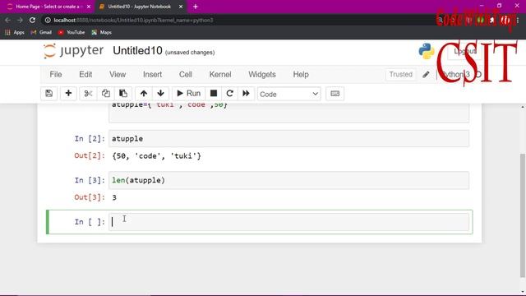This screenshot has width=526, height=296.
Task: Open the cell type Code dropdown
Action: click(288, 95)
